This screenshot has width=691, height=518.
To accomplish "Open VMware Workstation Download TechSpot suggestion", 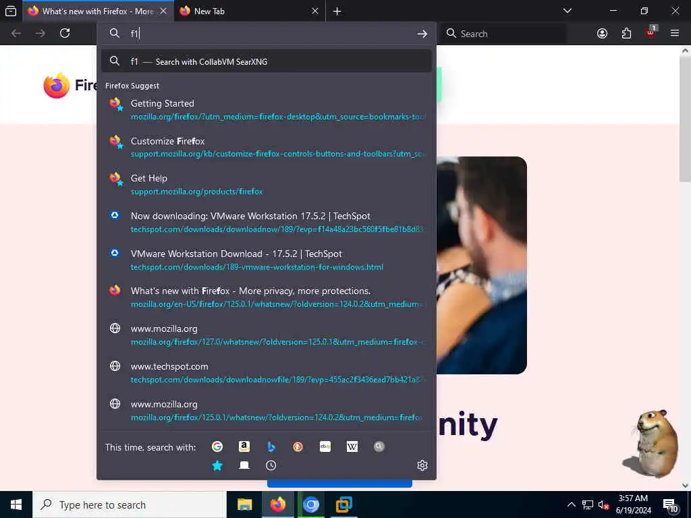I will click(266, 260).
